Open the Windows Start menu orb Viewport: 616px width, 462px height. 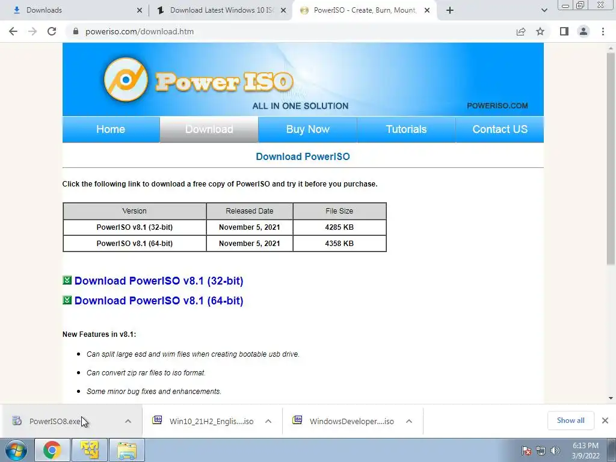16,450
